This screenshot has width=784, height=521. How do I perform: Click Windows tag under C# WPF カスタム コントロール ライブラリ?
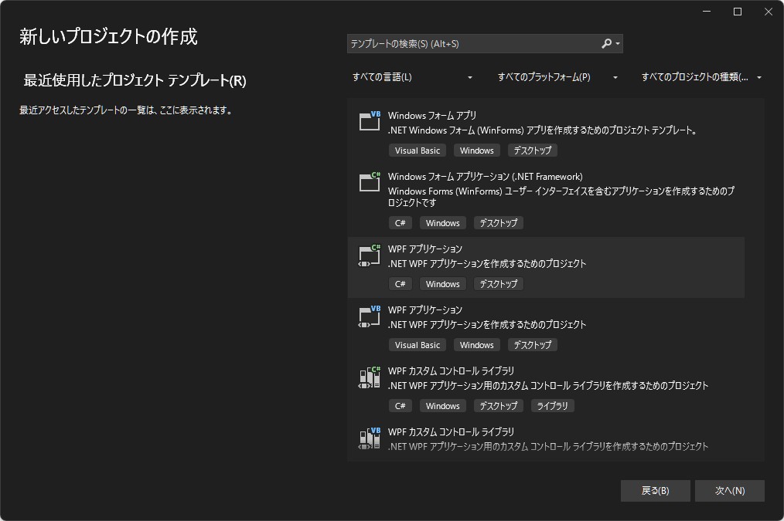pyautogui.click(x=442, y=406)
